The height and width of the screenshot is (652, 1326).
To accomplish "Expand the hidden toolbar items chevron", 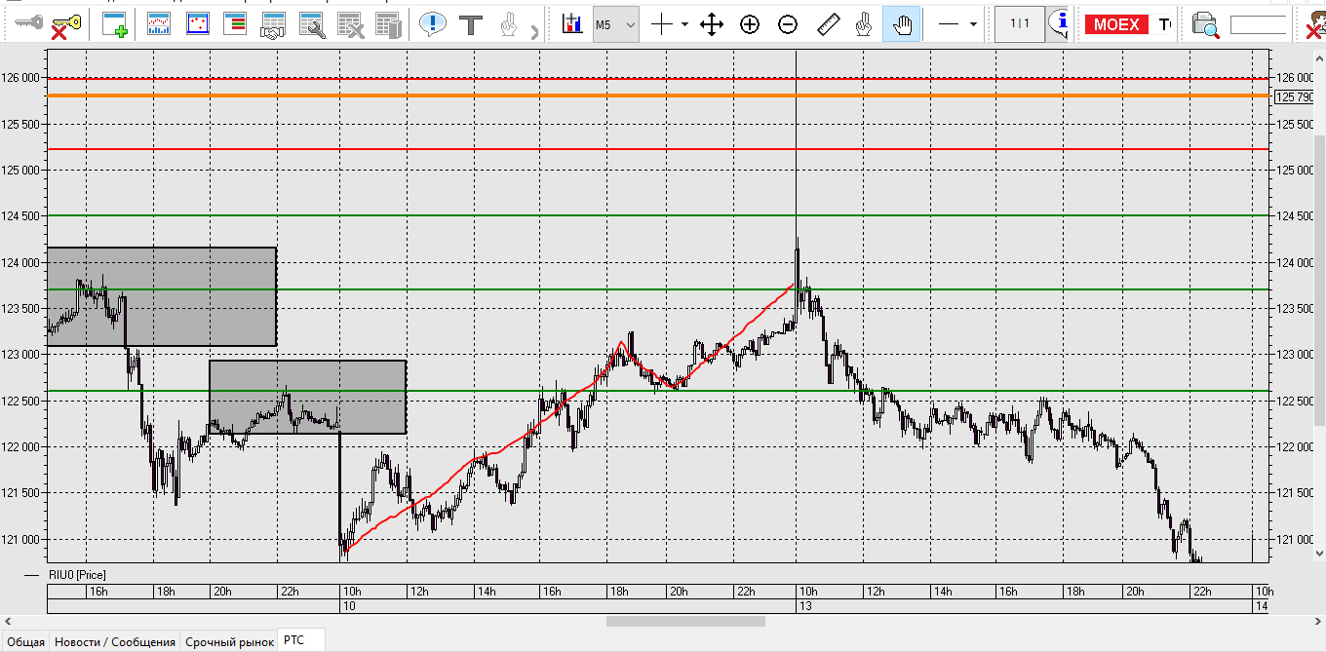I will 534,32.
